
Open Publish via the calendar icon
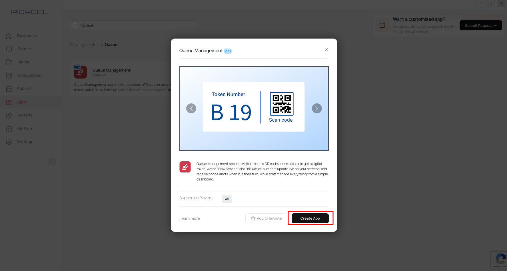coord(9,89)
